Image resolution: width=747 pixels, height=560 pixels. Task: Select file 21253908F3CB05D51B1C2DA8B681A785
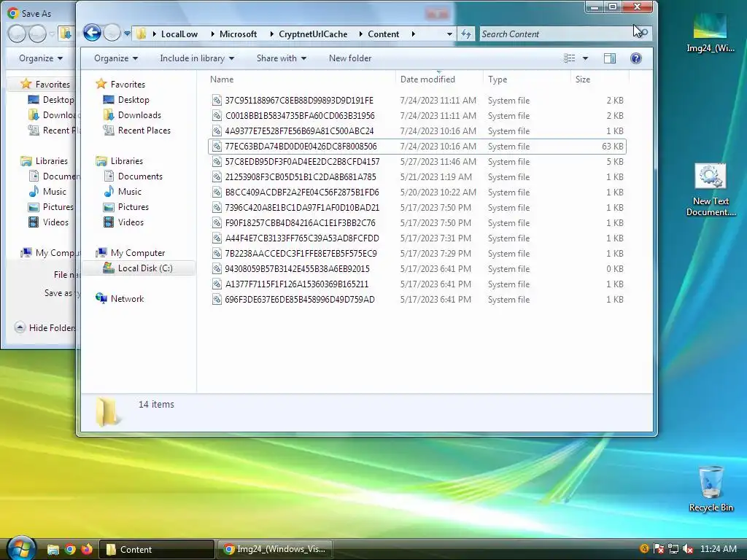(300, 176)
